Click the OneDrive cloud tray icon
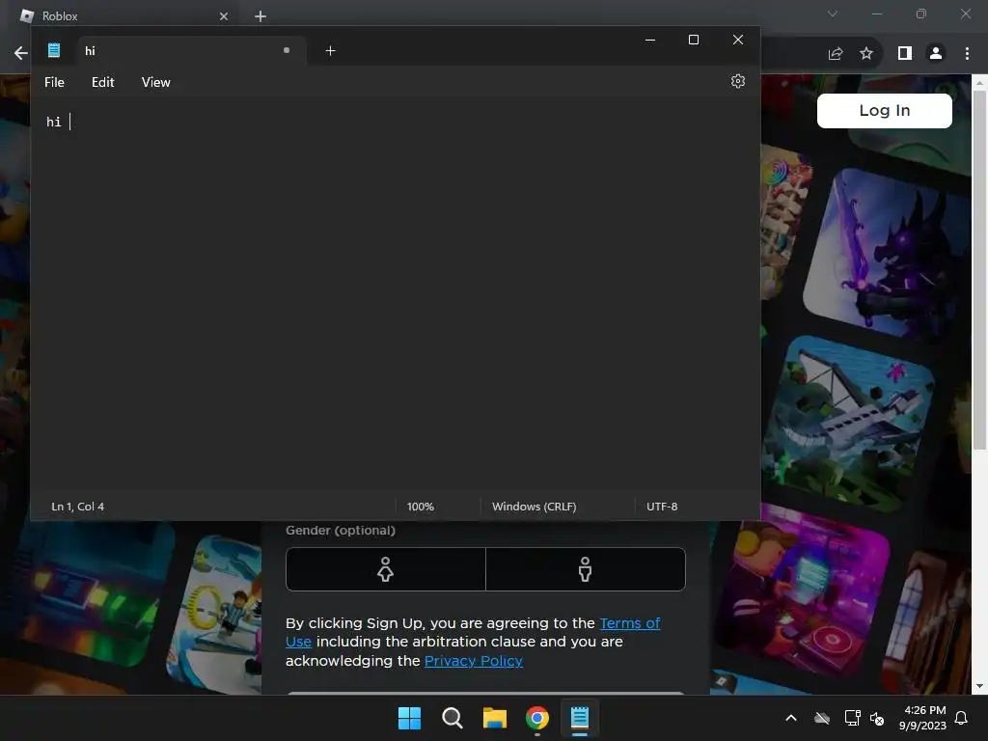The width and height of the screenshot is (988, 741). pyautogui.click(x=822, y=718)
